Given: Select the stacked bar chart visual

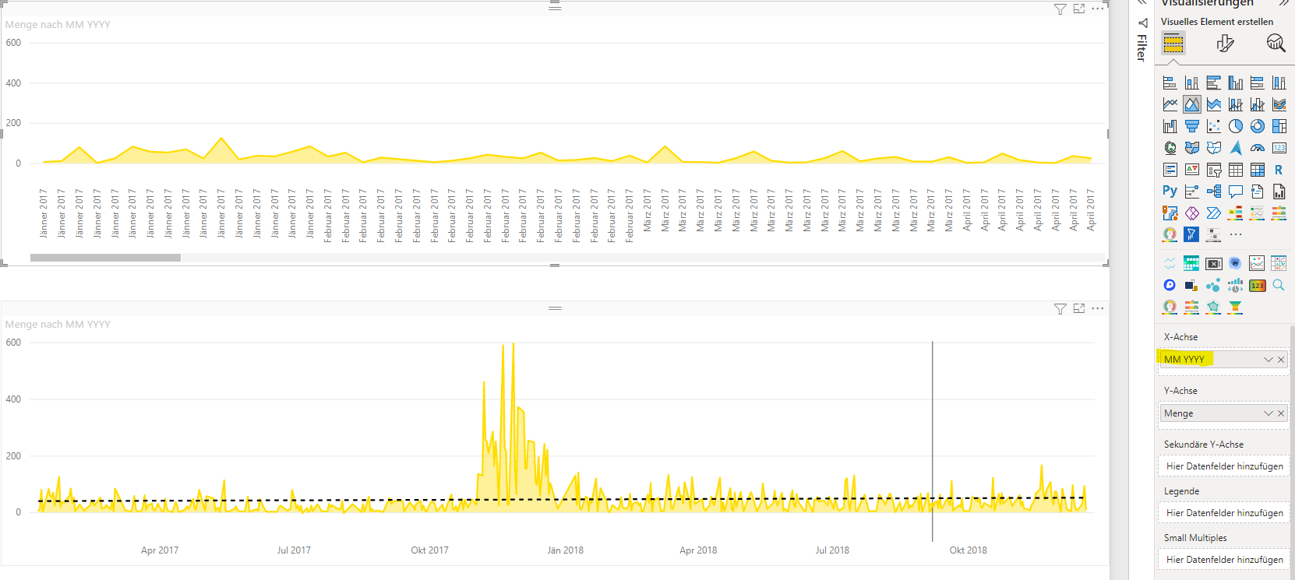Looking at the screenshot, I should [1170, 83].
